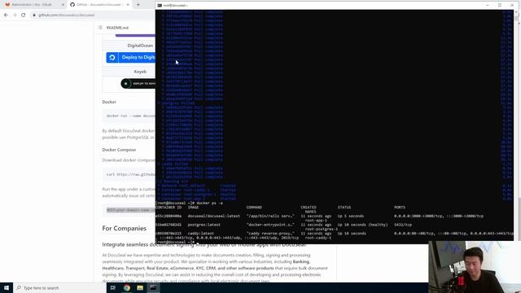Click the postgres:latest image entry
The image size is (521, 293).
(x=204, y=225)
